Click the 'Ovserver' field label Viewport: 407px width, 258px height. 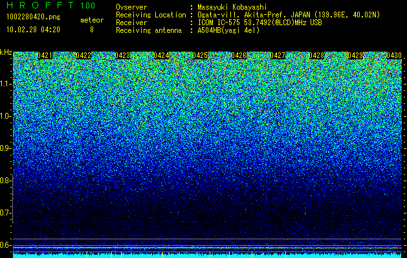point(131,7)
